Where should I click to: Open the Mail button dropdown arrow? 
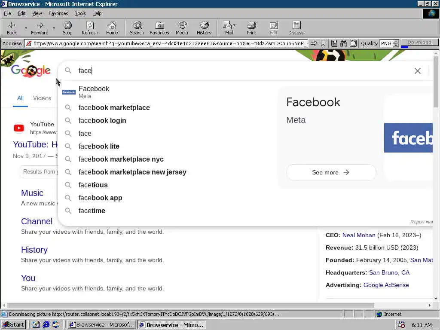(x=235, y=25)
